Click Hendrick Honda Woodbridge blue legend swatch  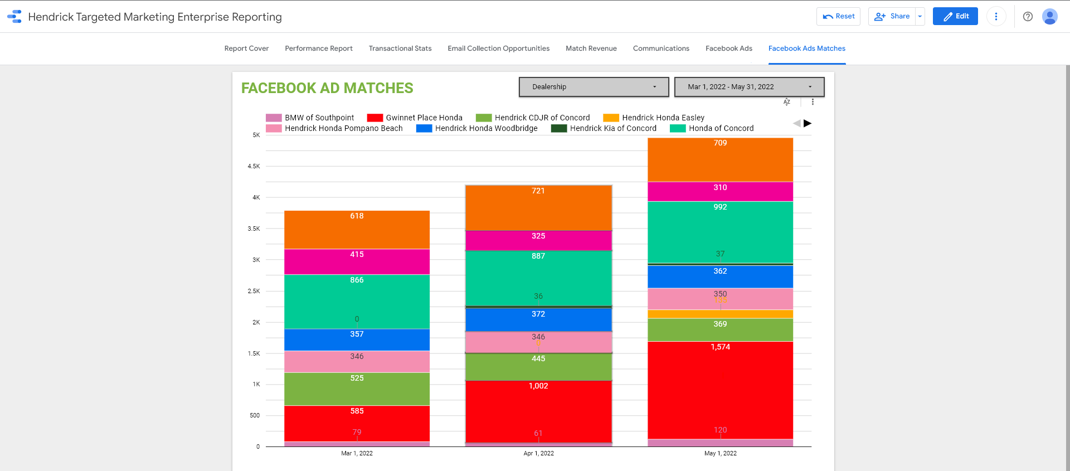(x=424, y=128)
